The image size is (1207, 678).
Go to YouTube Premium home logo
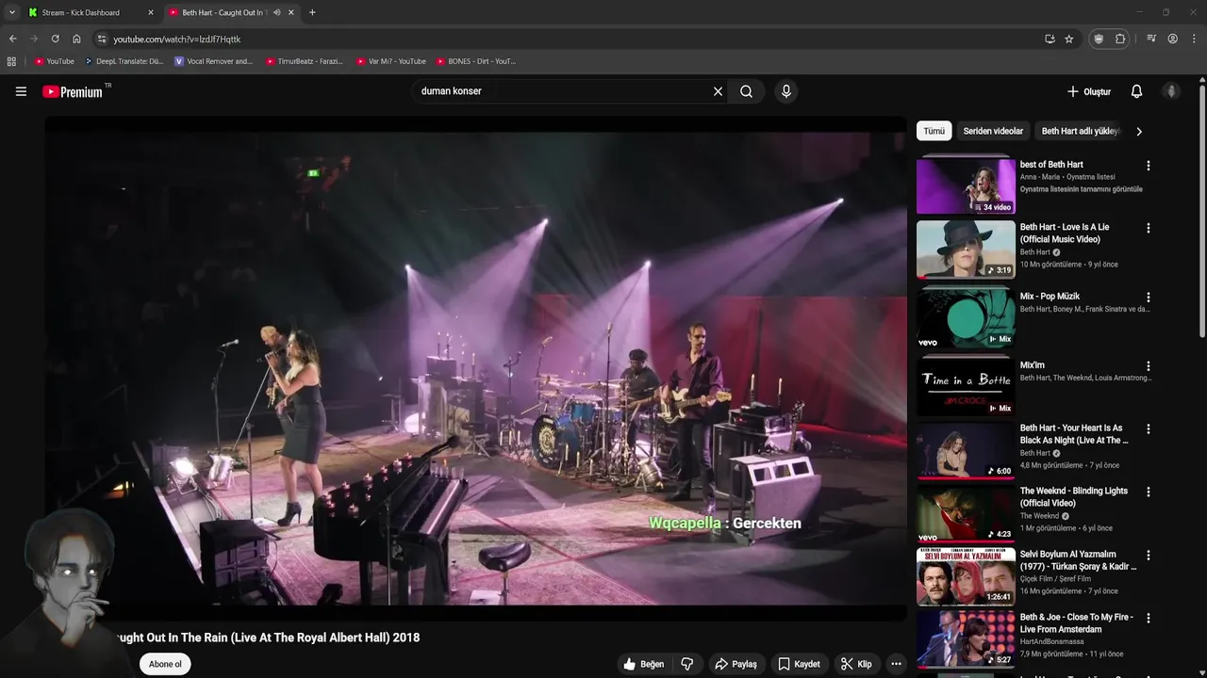pos(73,91)
